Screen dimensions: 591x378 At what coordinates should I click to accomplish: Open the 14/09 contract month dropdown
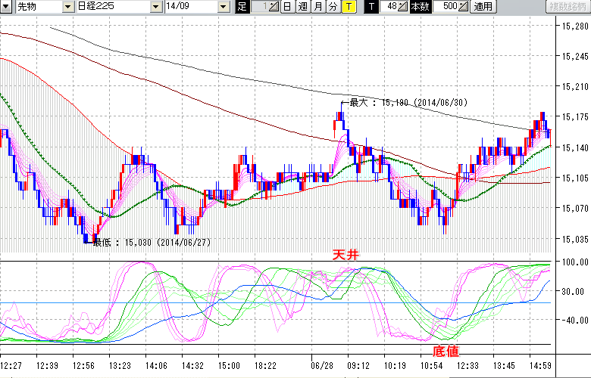tap(223, 7)
